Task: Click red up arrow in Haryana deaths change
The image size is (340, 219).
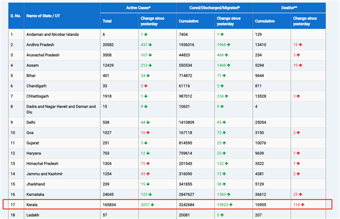Action: click(299, 154)
